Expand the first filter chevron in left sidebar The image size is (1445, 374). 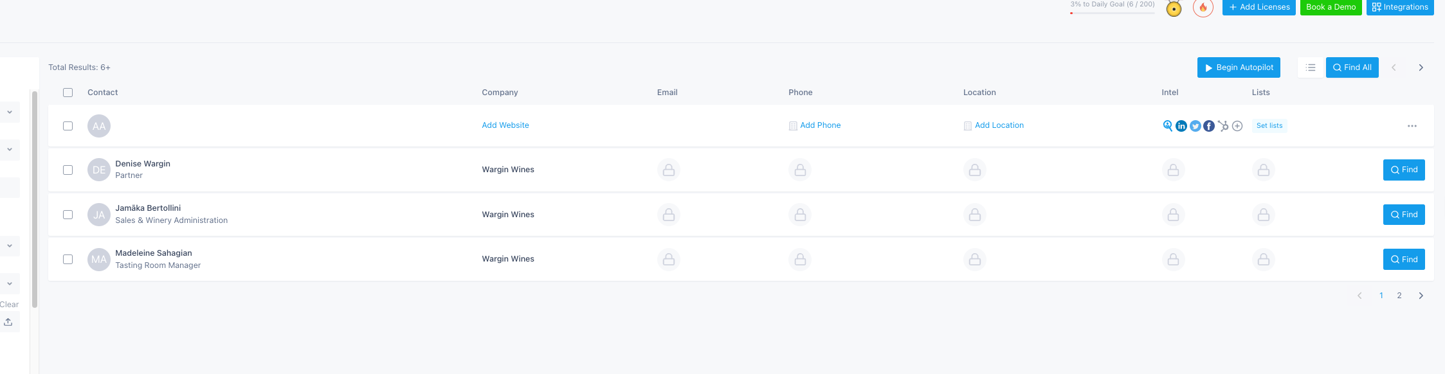[10, 112]
